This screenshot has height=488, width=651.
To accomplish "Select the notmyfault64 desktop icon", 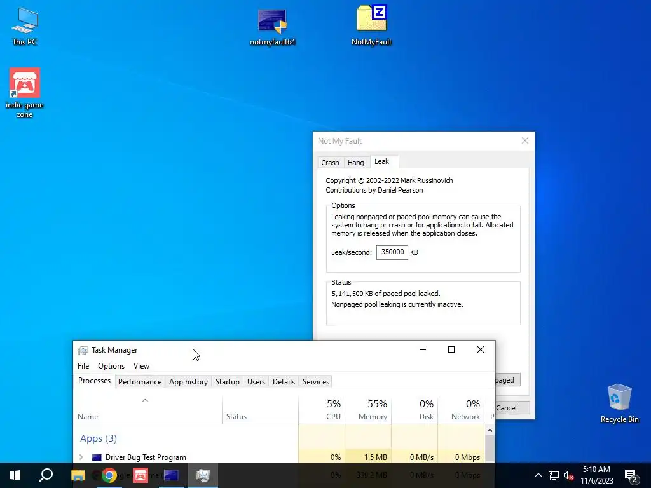I will point(272,26).
